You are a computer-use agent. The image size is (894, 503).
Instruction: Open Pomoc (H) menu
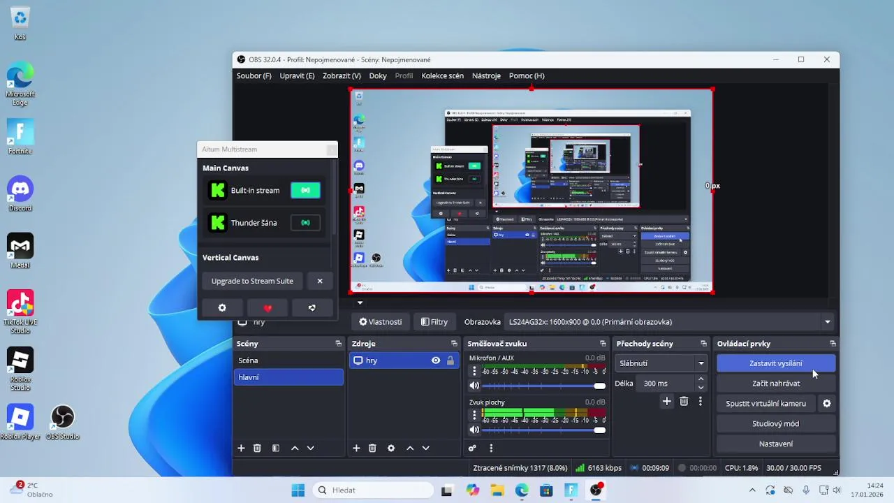527,75
